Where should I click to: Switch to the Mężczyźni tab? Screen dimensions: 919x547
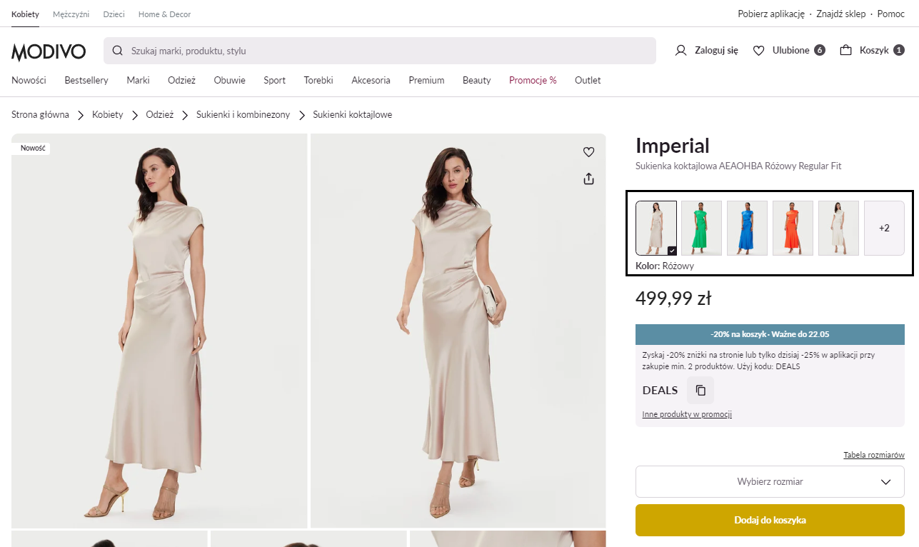71,14
